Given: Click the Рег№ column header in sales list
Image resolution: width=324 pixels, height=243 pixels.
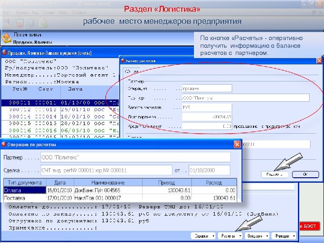Looking at the screenshot, I should [20, 89].
